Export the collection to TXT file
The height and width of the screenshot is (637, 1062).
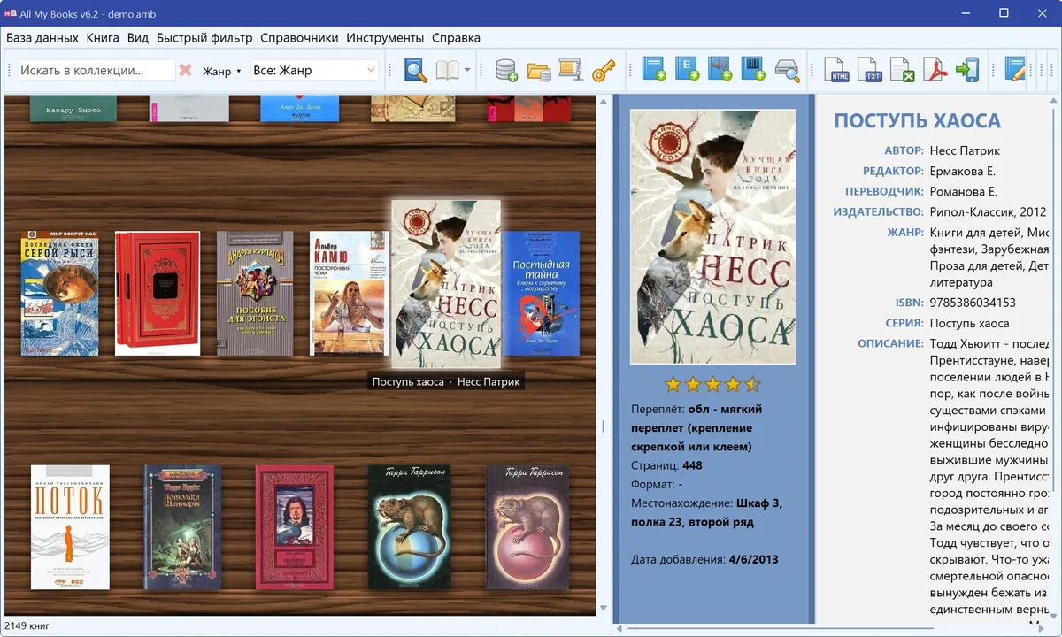point(870,71)
